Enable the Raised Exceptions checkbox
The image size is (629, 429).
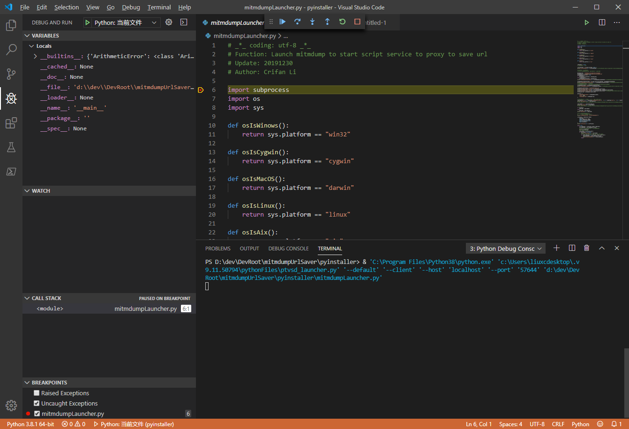coord(37,393)
